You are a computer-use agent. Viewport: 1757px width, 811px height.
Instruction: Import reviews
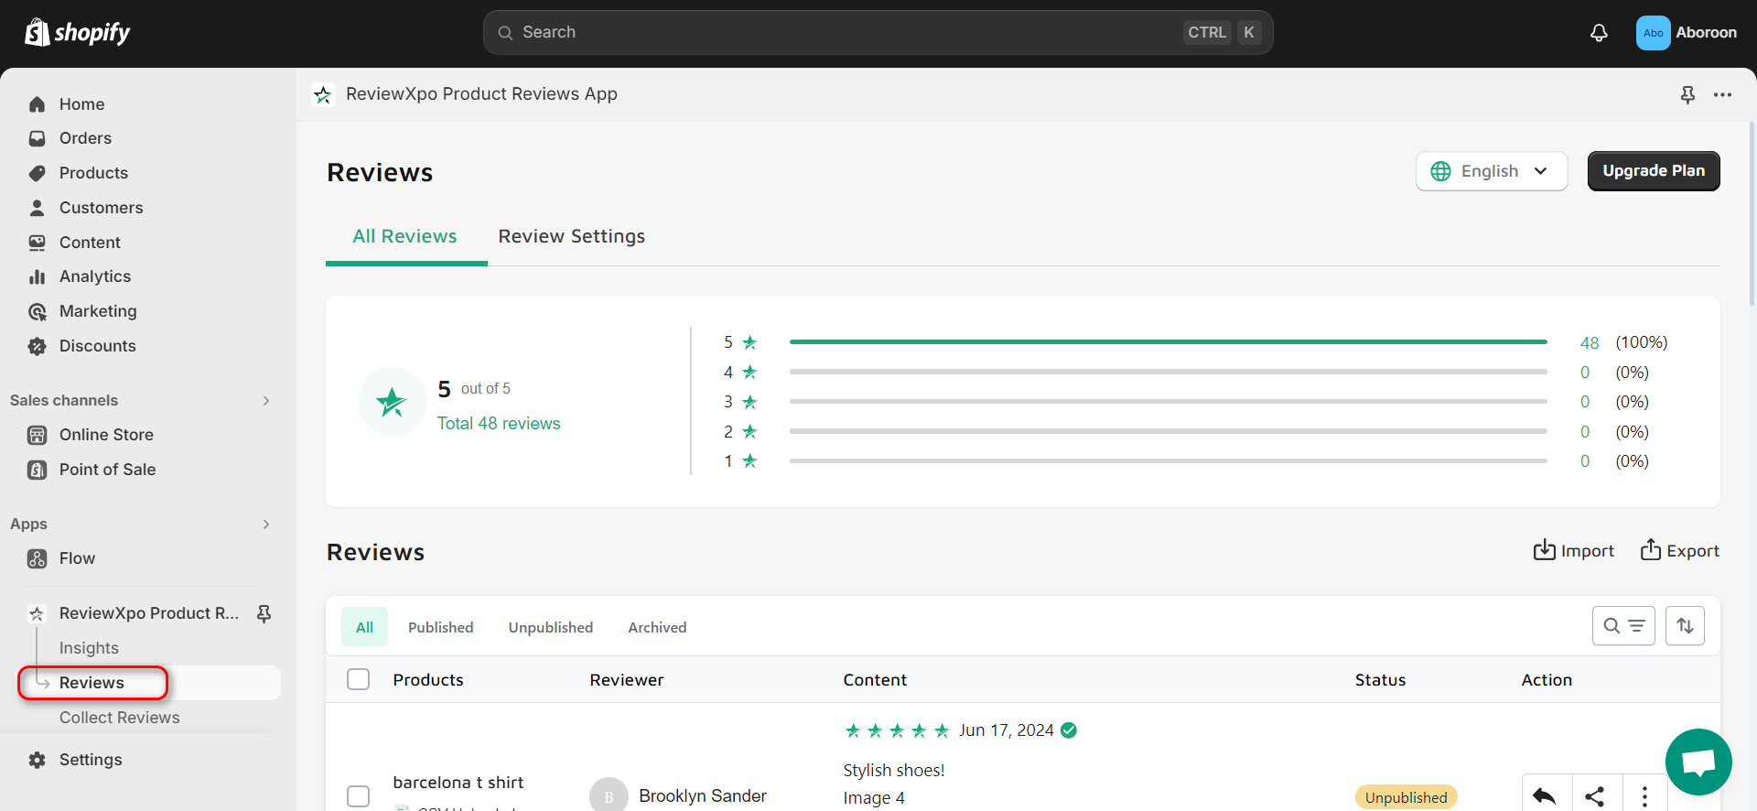click(1574, 550)
